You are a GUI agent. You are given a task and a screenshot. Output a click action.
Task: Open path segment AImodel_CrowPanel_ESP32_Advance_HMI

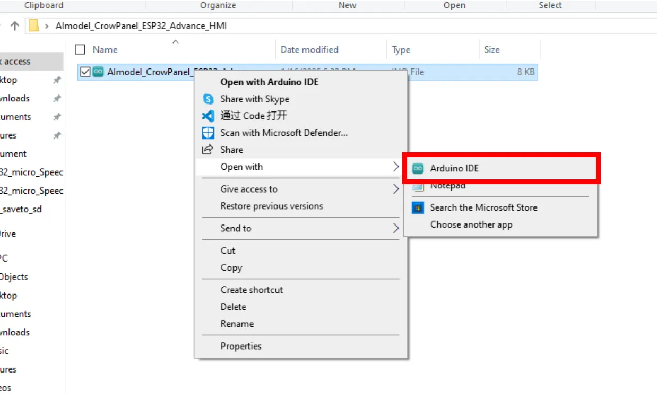point(141,25)
